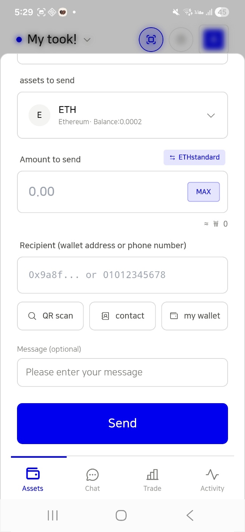Open QR scan for recipient

(50, 316)
